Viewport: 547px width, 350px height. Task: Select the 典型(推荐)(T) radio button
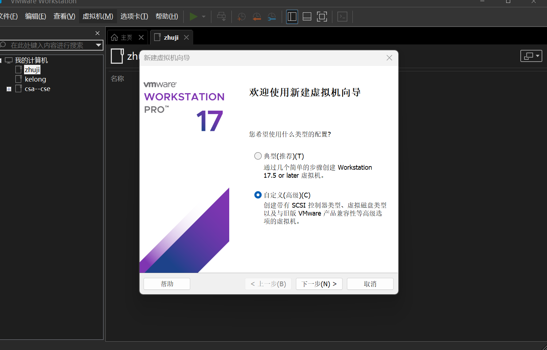tap(258, 156)
